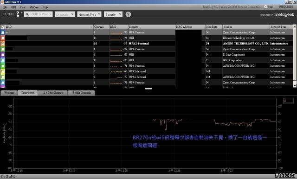Click the metageek logo

pos(284,14)
